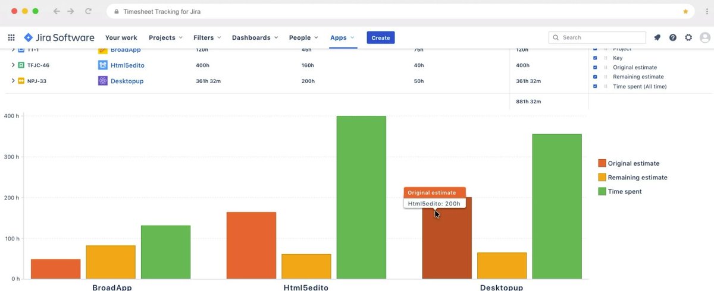Image resolution: width=714 pixels, height=291 pixels.
Task: Click the browser address bar
Action: click(400, 11)
